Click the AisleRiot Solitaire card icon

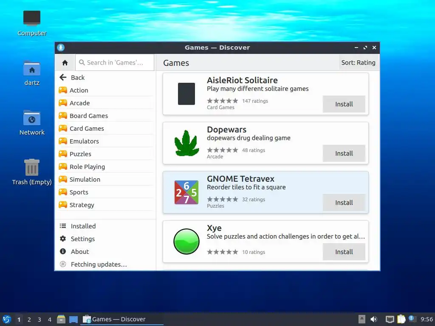[x=186, y=94]
